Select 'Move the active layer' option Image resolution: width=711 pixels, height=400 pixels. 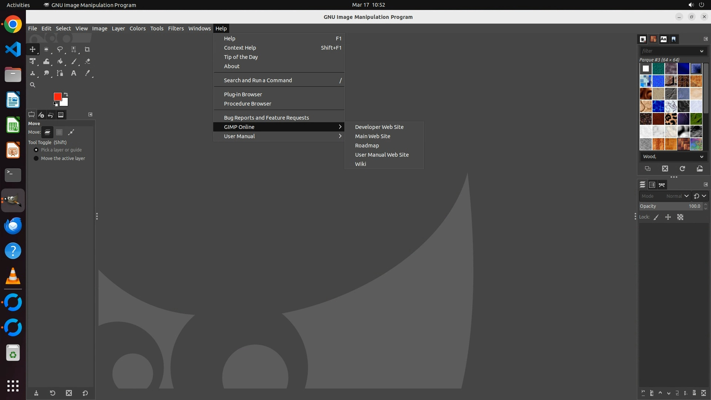pyautogui.click(x=36, y=158)
